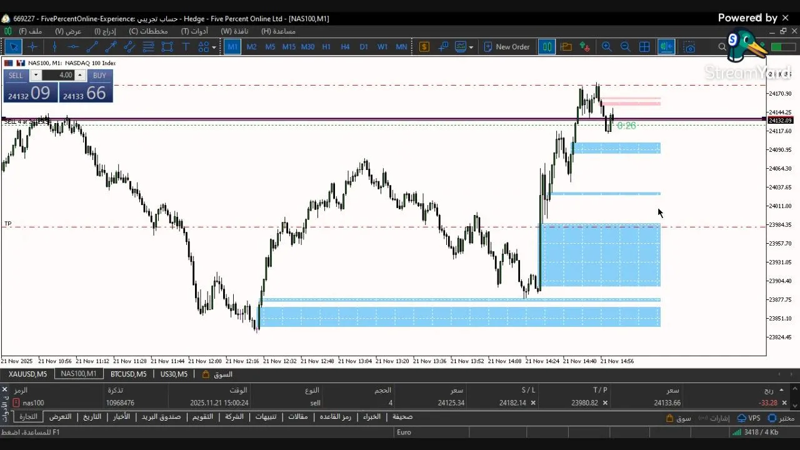Decrease volume with the down arrow
Image resolution: width=800 pixels, height=450 pixels.
(36, 75)
